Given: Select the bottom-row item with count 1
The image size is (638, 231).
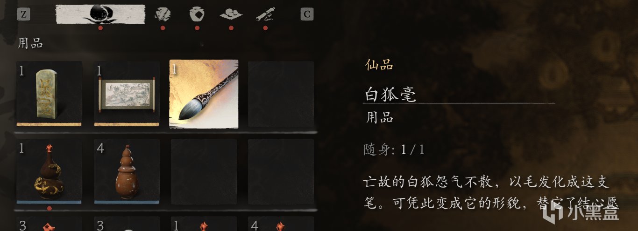Looking at the screenshot, I should 204,224.
